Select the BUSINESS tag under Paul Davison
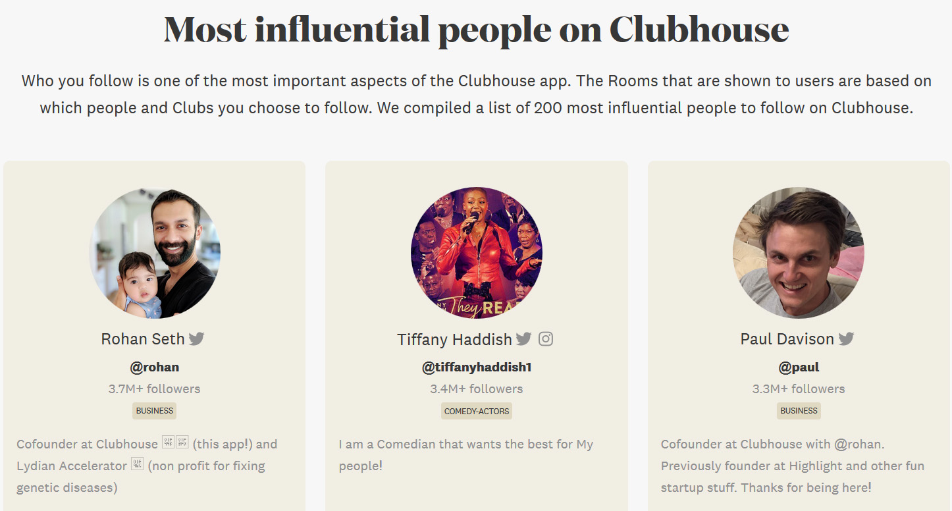 click(x=799, y=411)
